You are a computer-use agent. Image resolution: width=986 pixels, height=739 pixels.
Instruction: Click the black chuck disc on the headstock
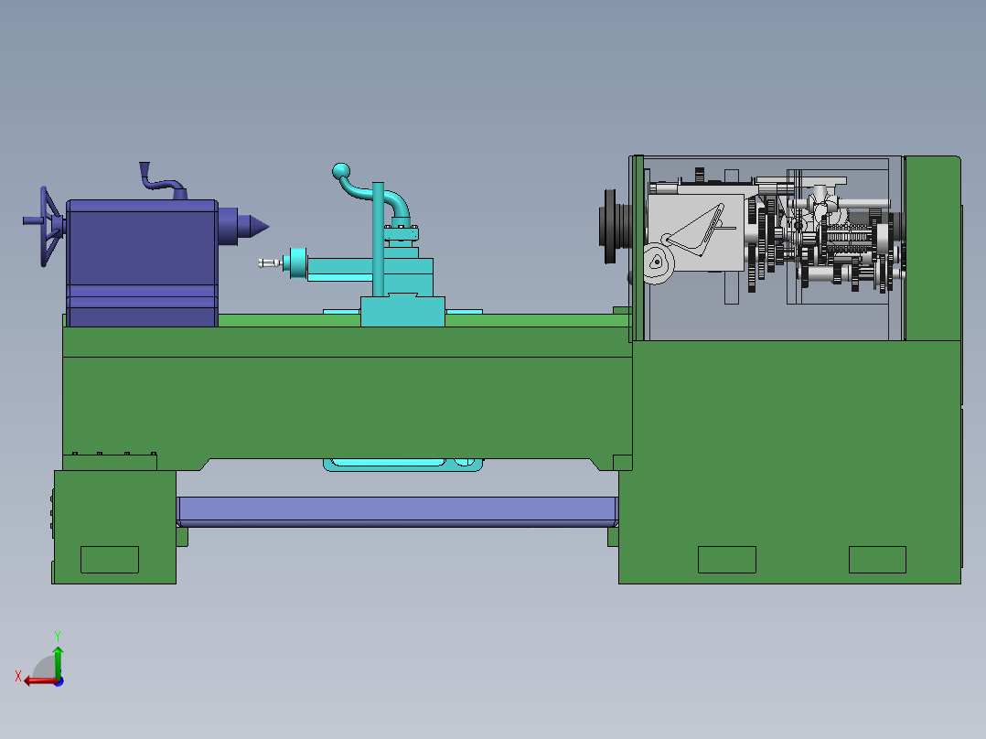click(611, 226)
